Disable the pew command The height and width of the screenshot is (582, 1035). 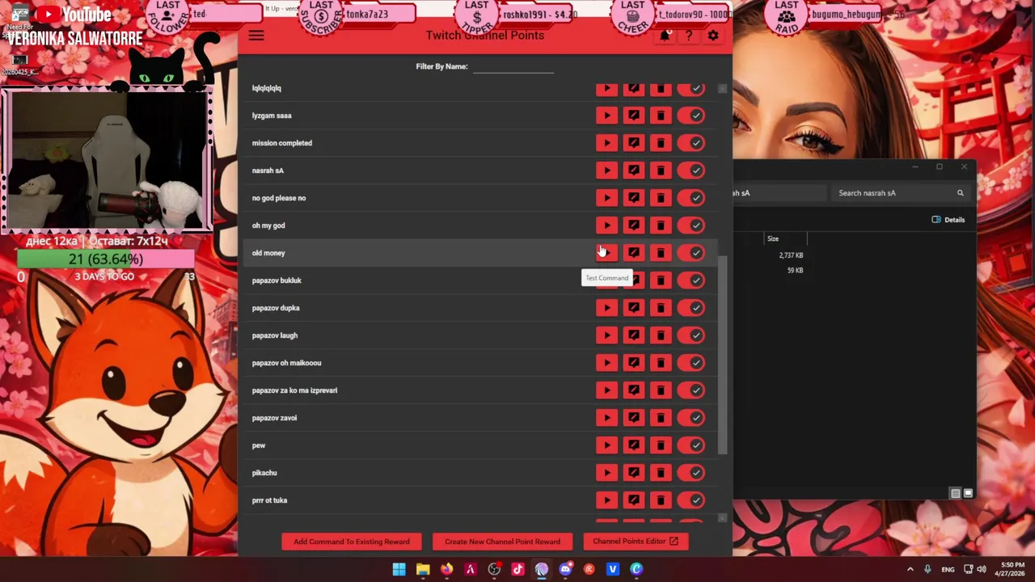point(692,445)
